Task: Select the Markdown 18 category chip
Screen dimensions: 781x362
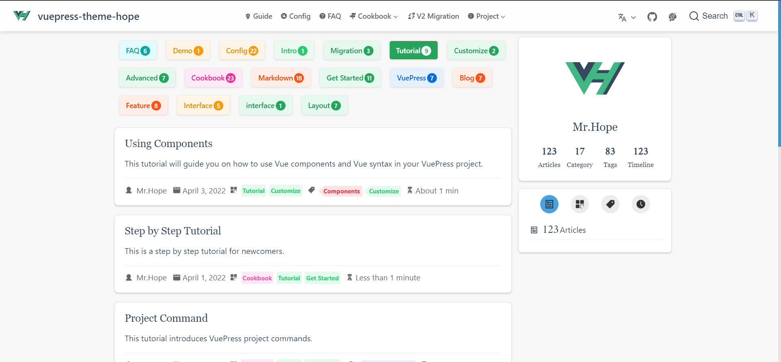Action: pos(281,78)
